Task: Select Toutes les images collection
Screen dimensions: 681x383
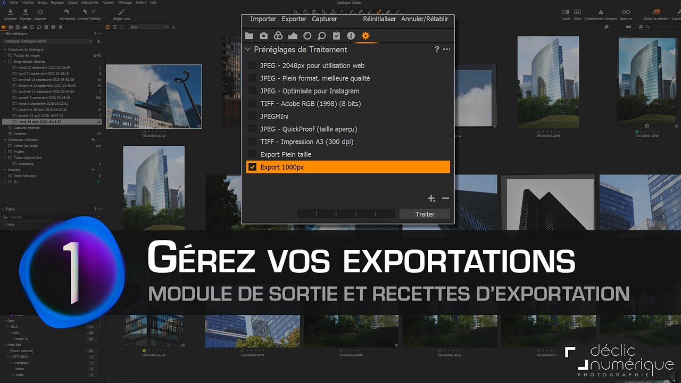Action: [x=27, y=55]
